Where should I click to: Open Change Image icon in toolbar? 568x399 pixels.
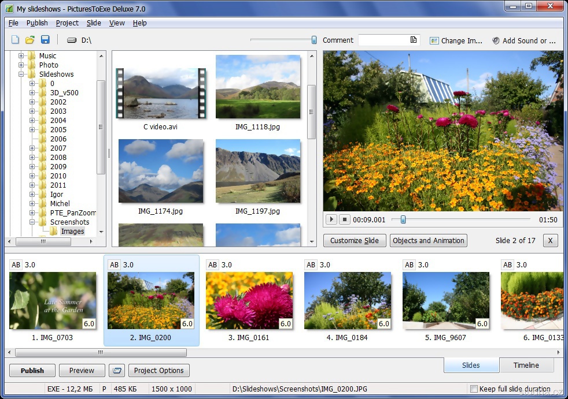click(x=434, y=40)
